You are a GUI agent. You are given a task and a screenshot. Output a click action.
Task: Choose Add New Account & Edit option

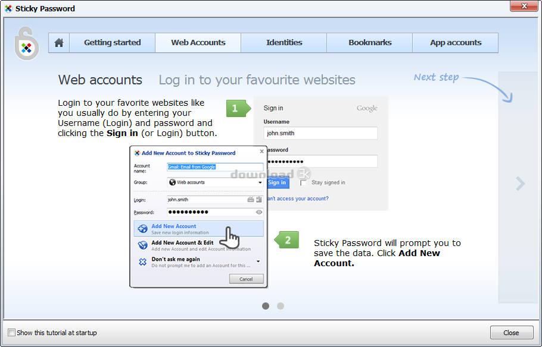pyautogui.click(x=198, y=245)
